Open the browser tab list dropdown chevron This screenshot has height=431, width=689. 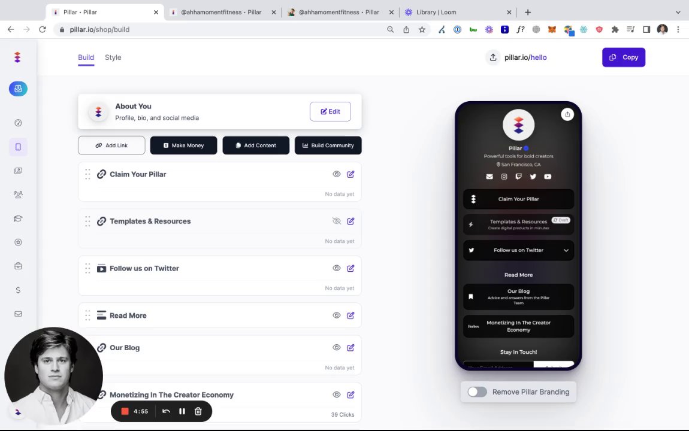678,13
